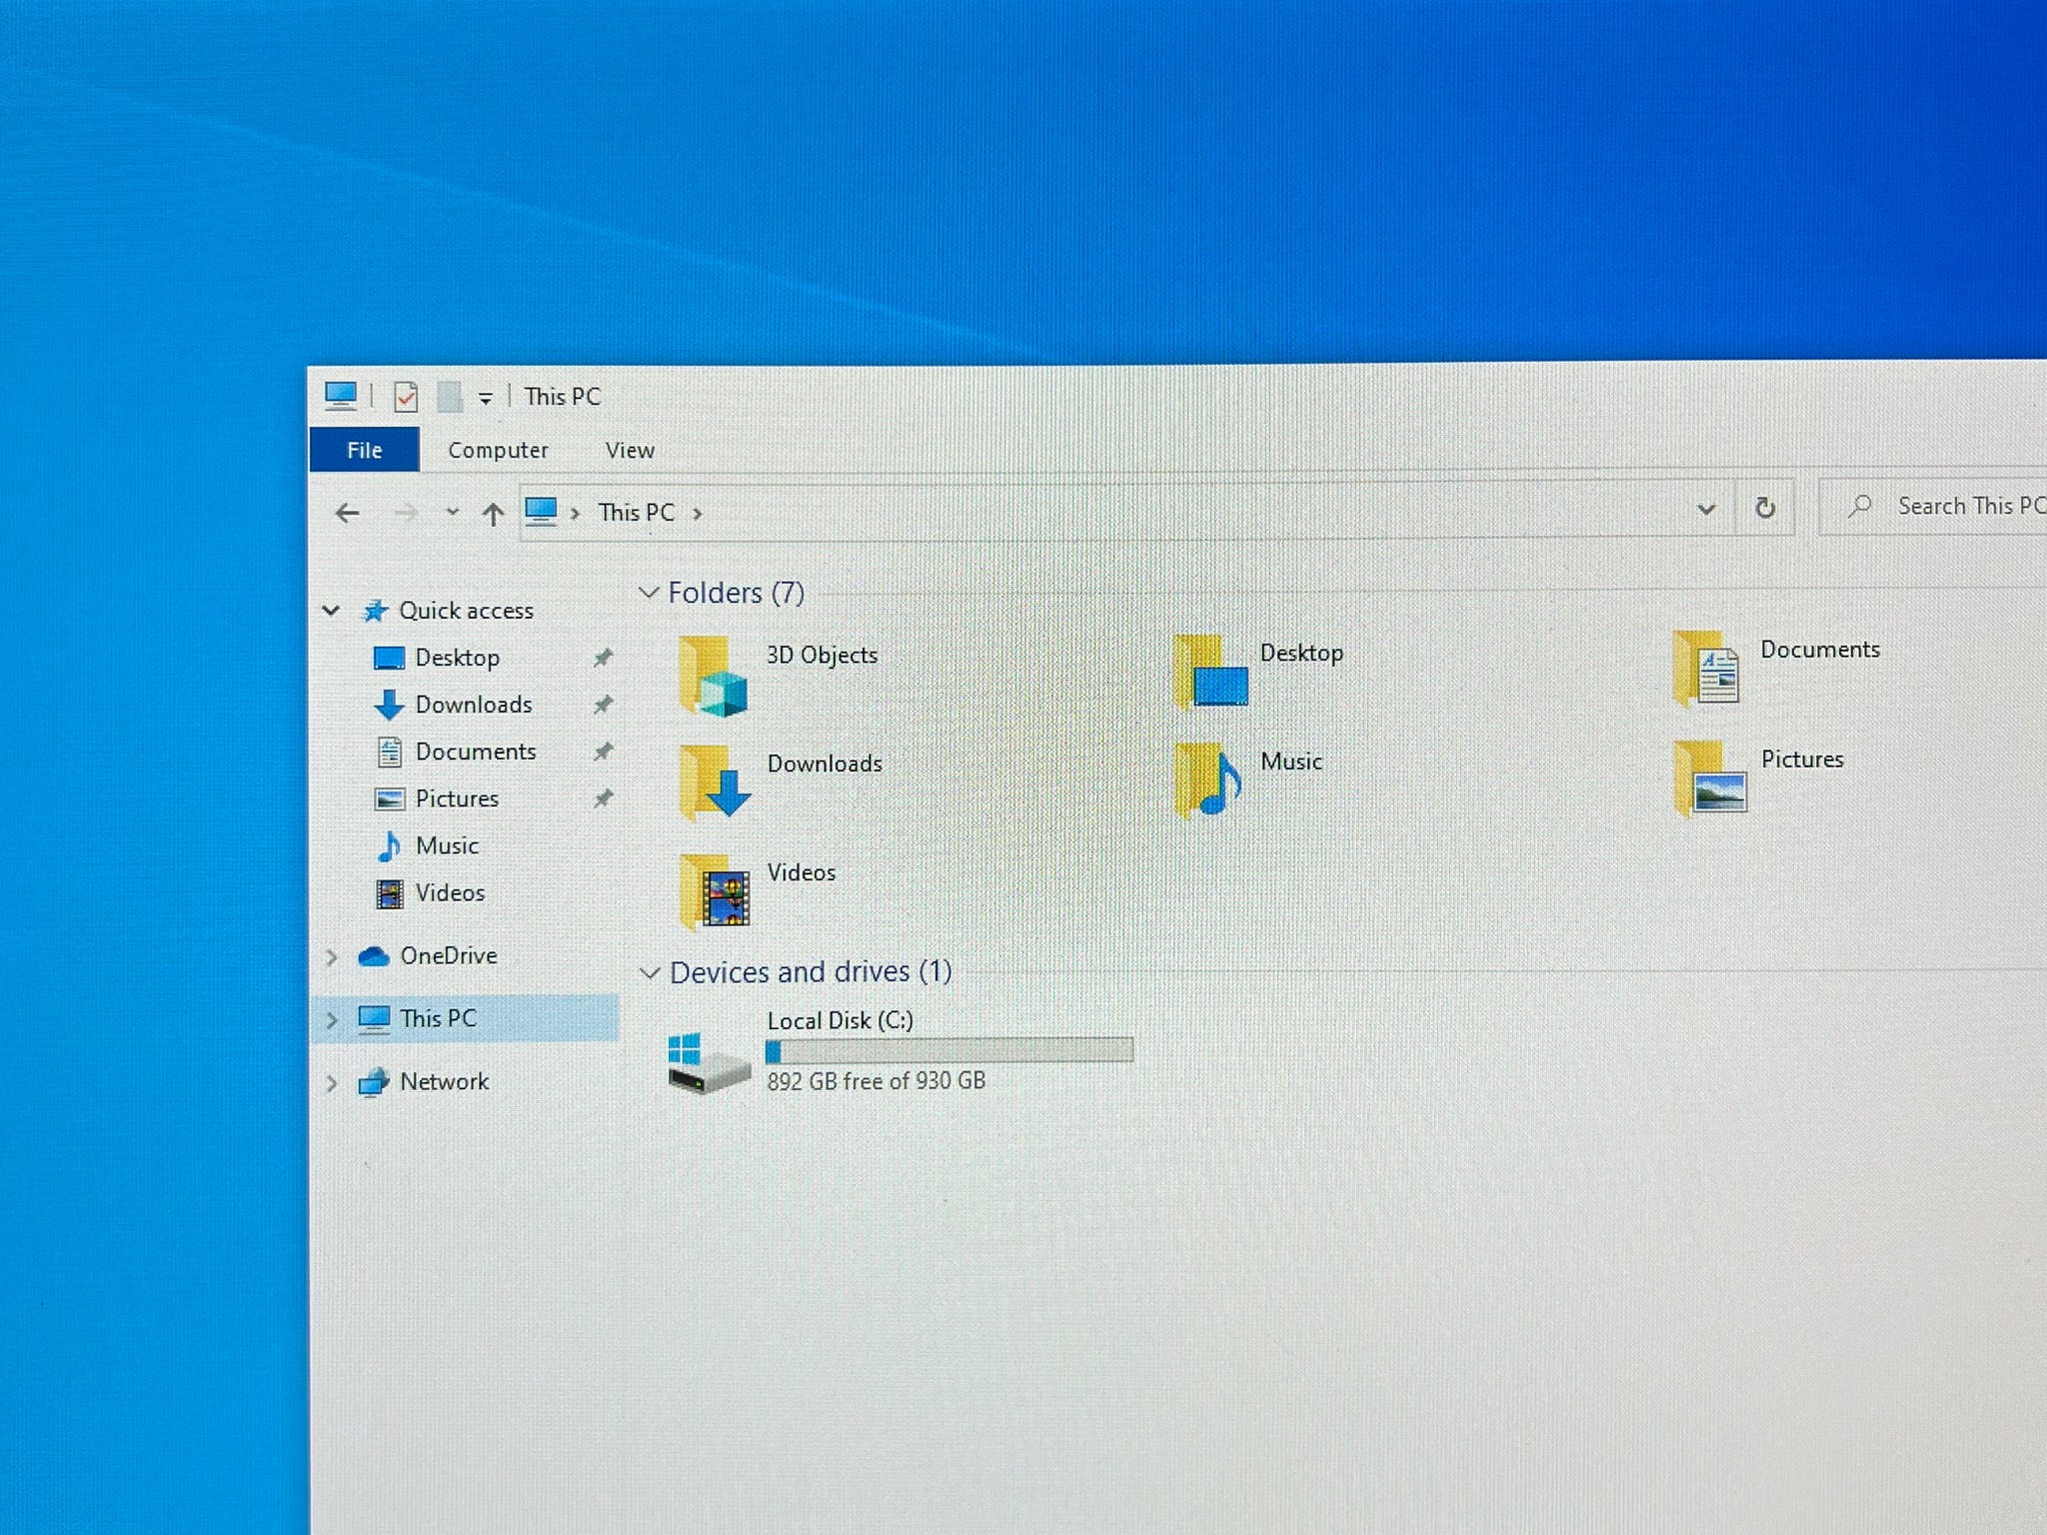The width and height of the screenshot is (2047, 1535).
Task: Go back using the Back arrow
Action: coord(347,514)
